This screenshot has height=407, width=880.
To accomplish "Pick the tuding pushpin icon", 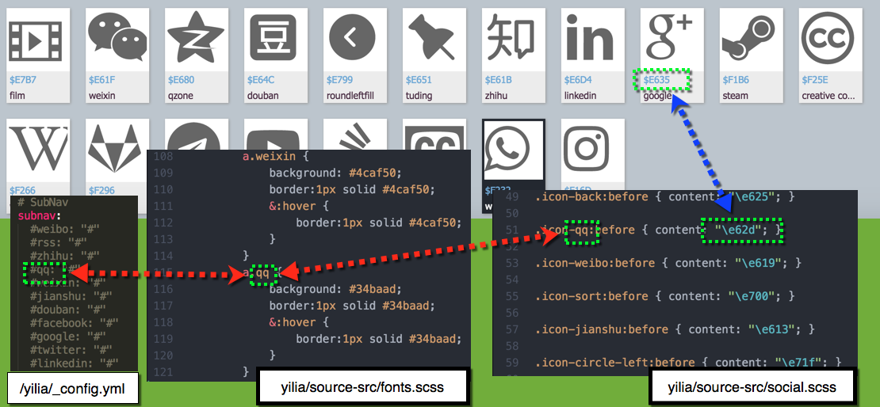I will (434, 39).
